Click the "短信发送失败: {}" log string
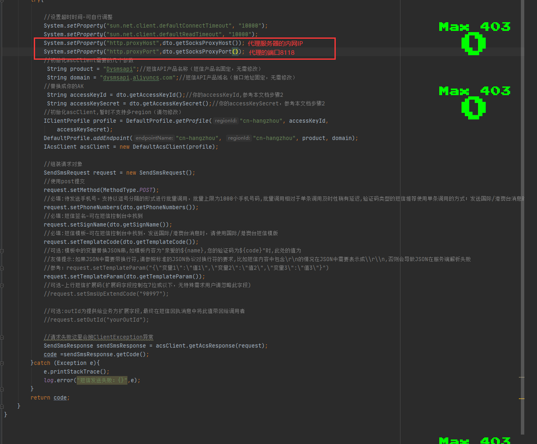The image size is (537, 444). coord(102,380)
